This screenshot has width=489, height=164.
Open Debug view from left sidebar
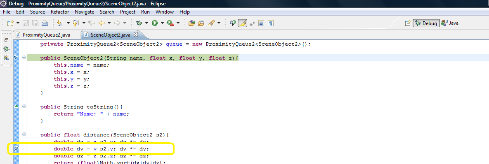(6, 49)
